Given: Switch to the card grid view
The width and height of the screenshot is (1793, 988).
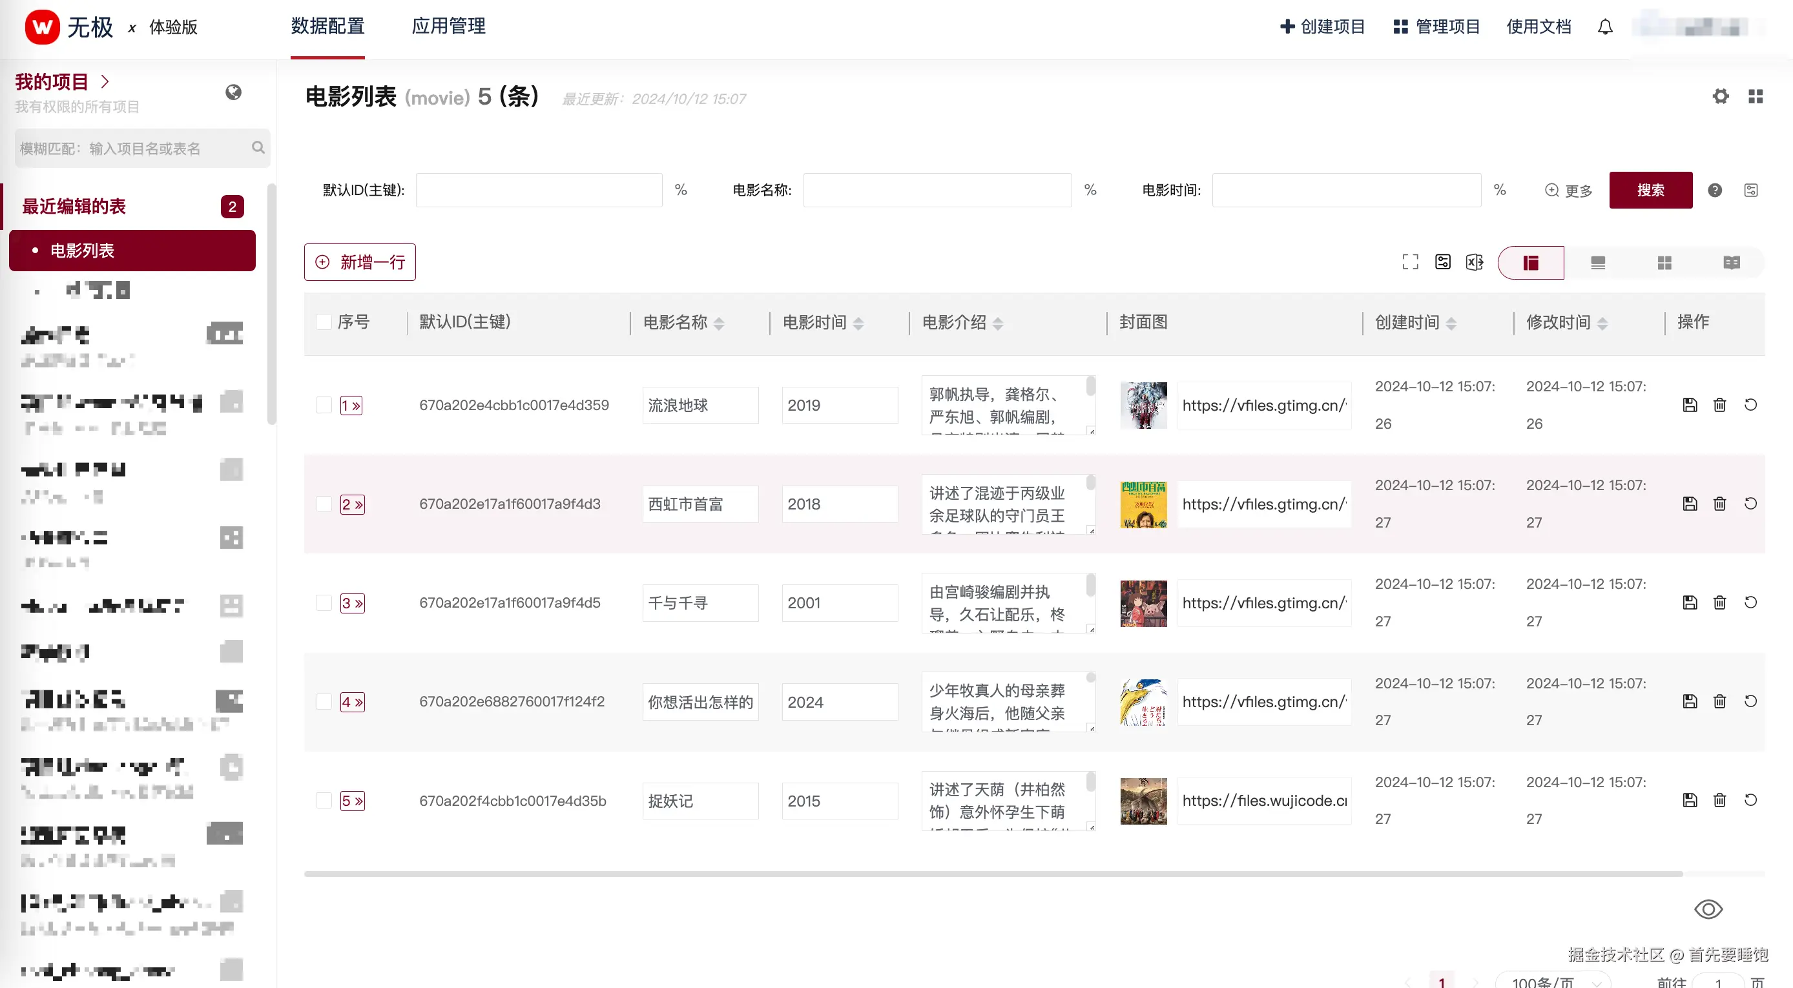Looking at the screenshot, I should (x=1664, y=262).
